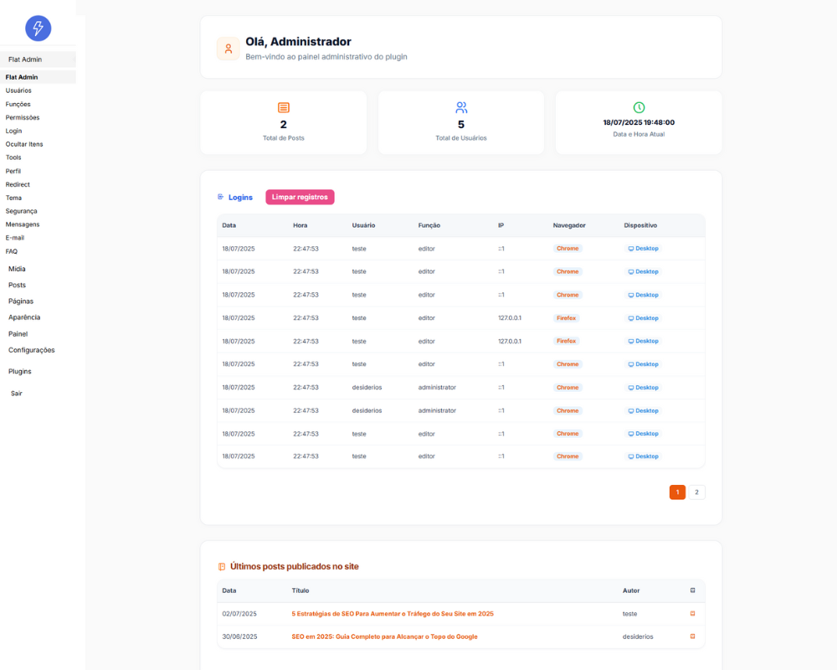This screenshot has width=837, height=670.
Task: Click Sair to log out
Action: point(17,393)
